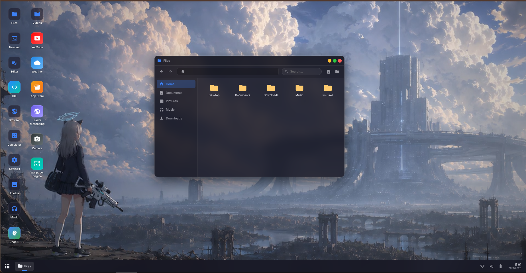Open the Calculator app
Viewport: 526px width, 273px height.
14,138
